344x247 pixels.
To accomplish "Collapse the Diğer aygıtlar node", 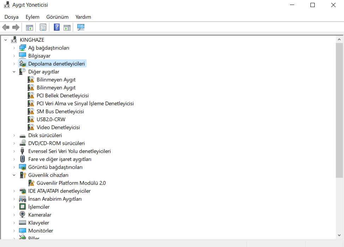I will point(14,72).
